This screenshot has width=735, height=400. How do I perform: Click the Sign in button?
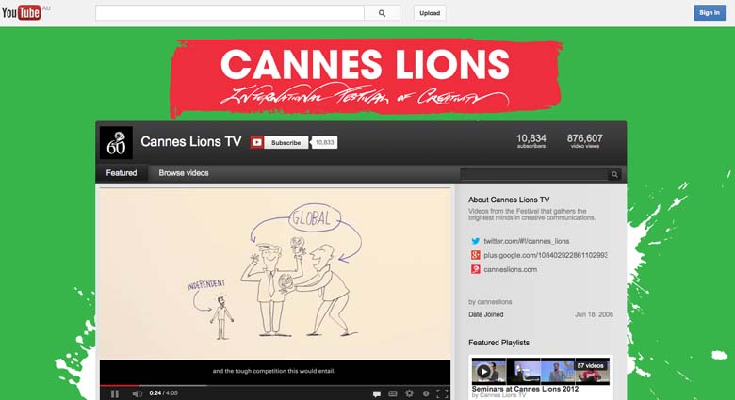click(710, 12)
